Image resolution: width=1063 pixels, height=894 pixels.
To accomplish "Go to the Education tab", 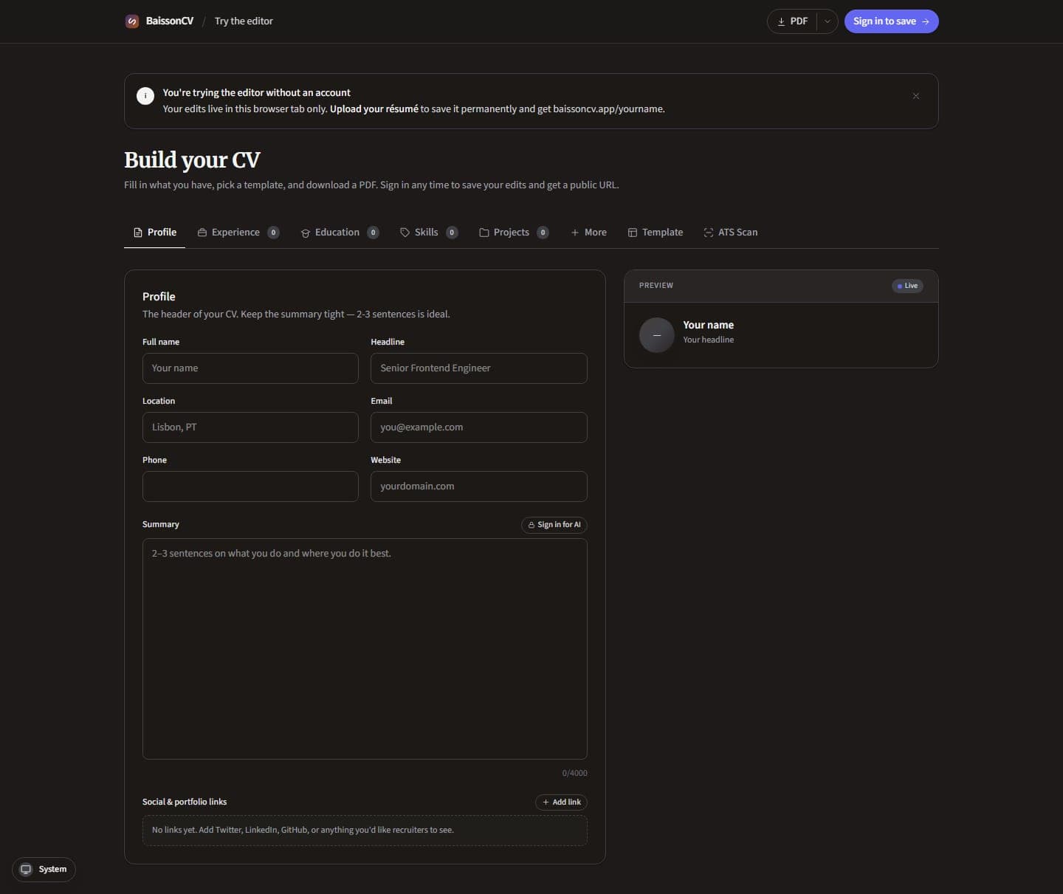I will (340, 233).
